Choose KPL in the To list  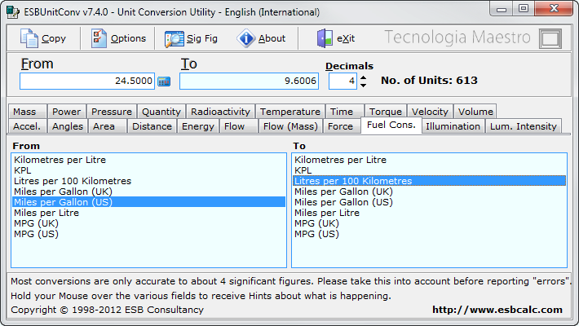coord(429,170)
